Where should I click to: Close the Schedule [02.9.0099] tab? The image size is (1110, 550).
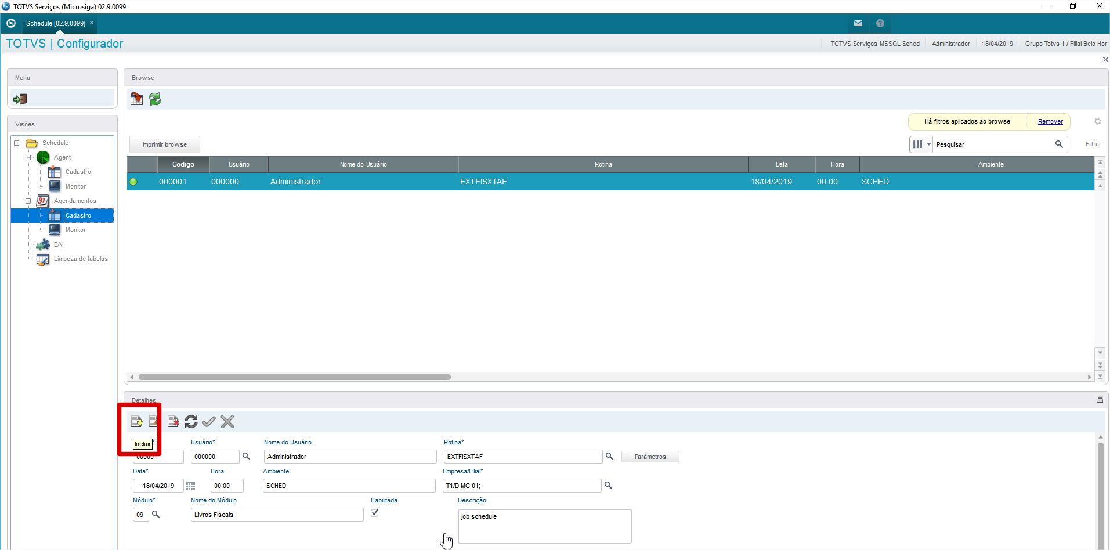pyautogui.click(x=92, y=23)
